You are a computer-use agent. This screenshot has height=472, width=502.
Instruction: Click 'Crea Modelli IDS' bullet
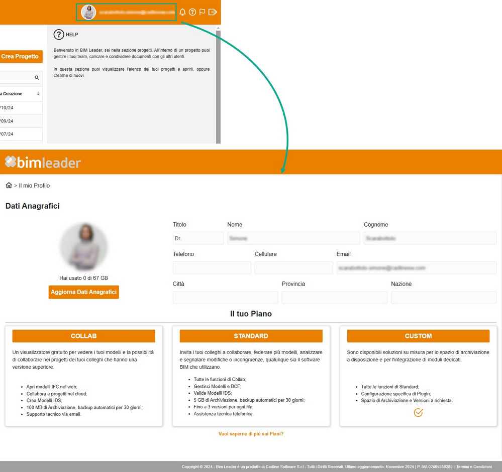coord(44,400)
